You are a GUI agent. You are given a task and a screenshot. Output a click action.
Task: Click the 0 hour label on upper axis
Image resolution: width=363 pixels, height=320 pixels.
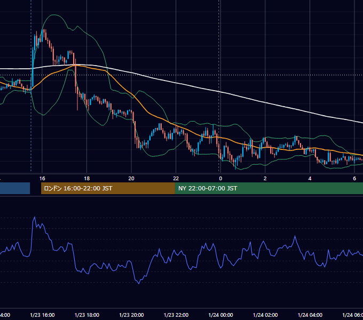[220, 179]
